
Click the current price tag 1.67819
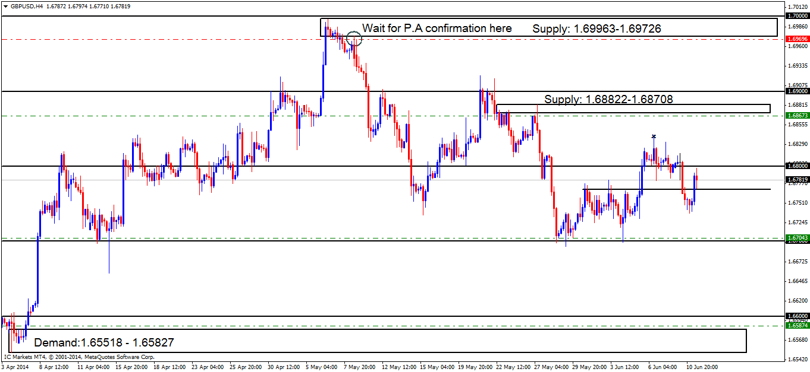(797, 179)
